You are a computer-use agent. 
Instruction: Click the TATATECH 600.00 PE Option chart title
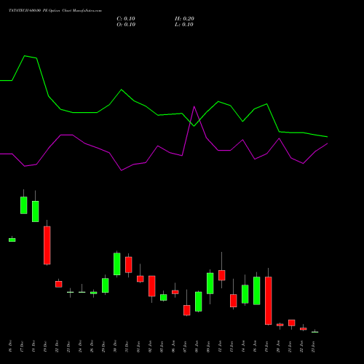(x=55, y=11)
